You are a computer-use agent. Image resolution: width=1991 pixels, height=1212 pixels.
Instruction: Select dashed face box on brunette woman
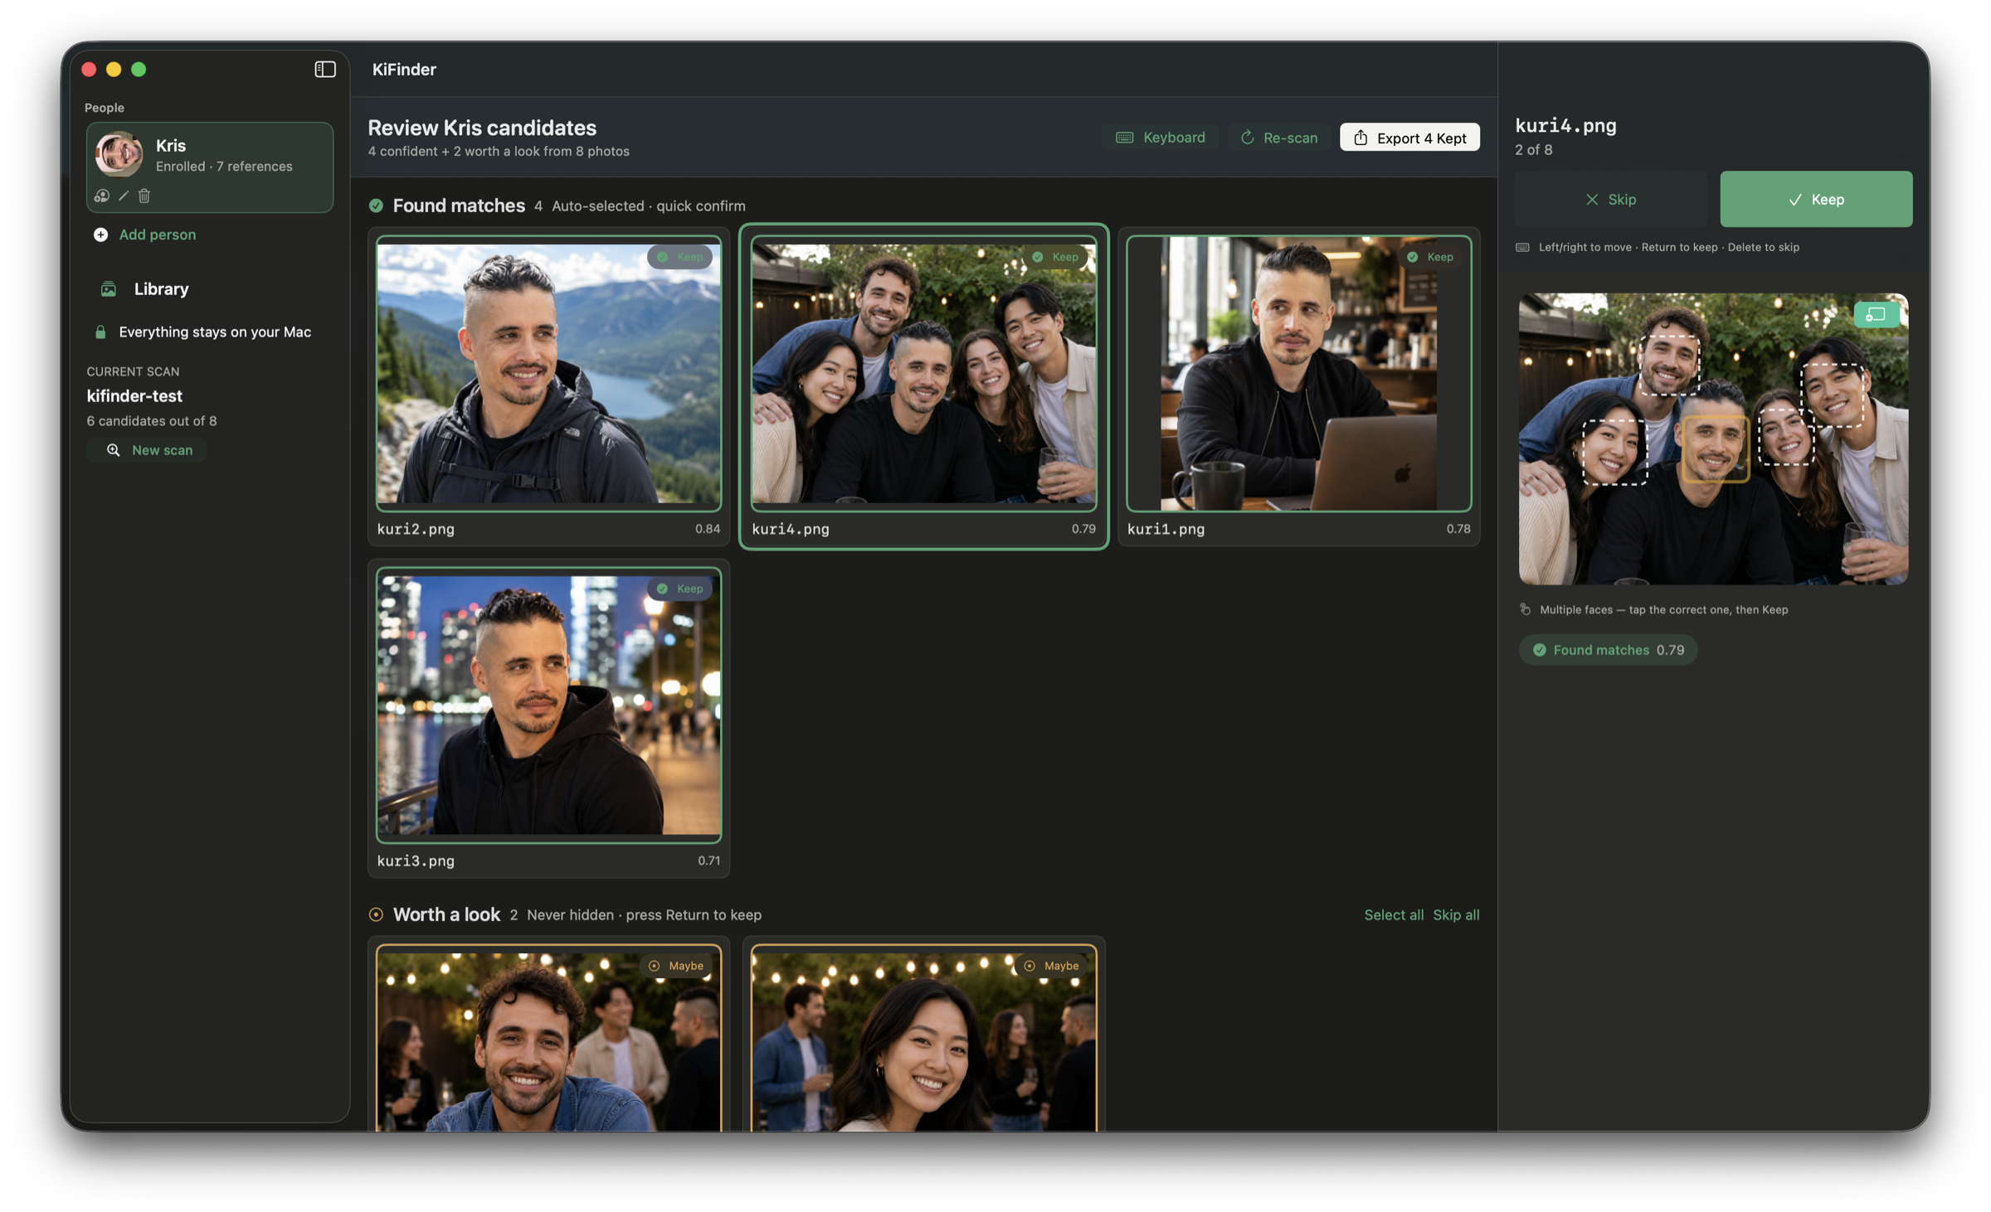click(1785, 436)
